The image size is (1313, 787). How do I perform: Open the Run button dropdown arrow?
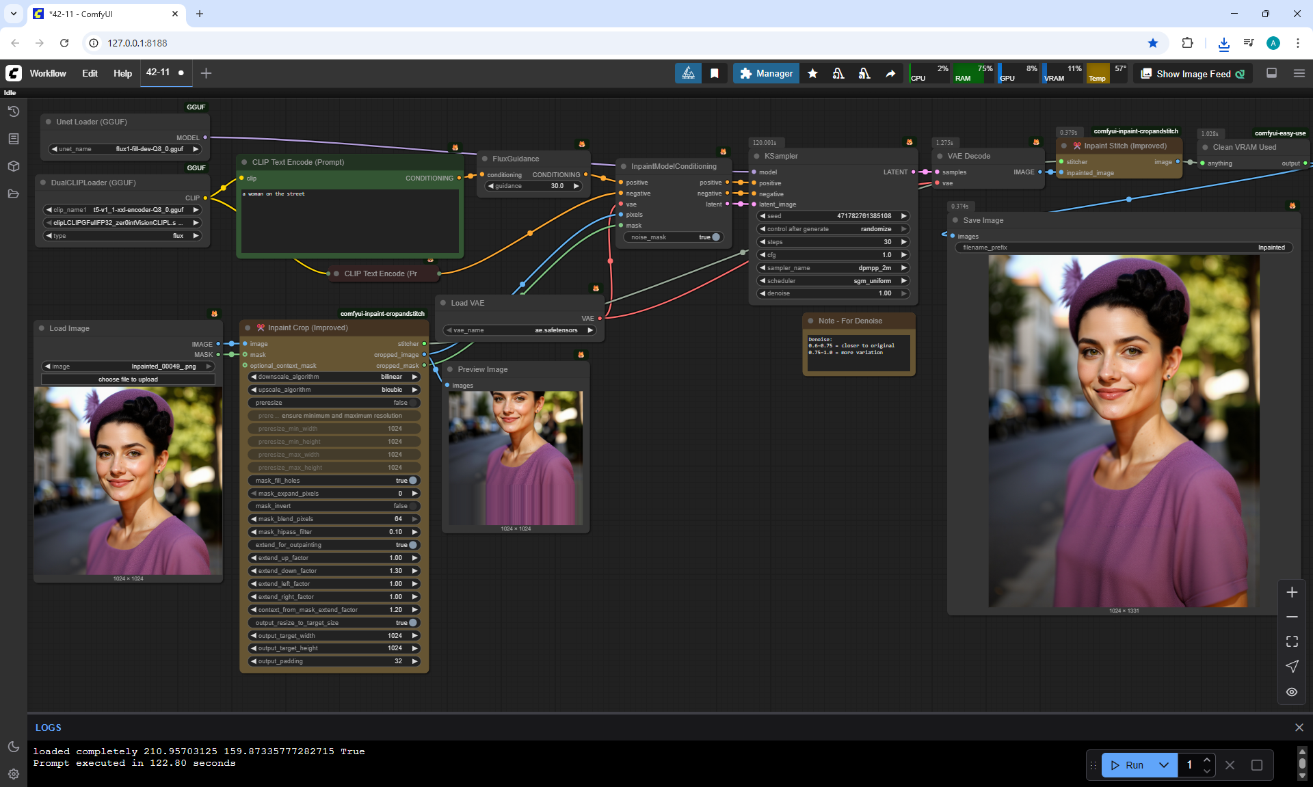pyautogui.click(x=1164, y=765)
